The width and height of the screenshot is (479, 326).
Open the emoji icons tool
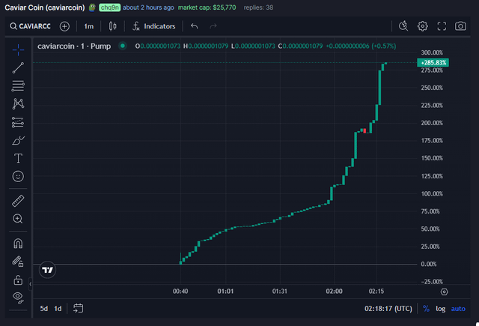(18, 176)
